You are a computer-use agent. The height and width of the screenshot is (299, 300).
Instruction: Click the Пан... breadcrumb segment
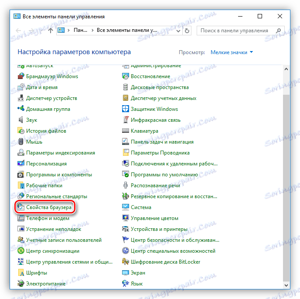click(x=80, y=30)
